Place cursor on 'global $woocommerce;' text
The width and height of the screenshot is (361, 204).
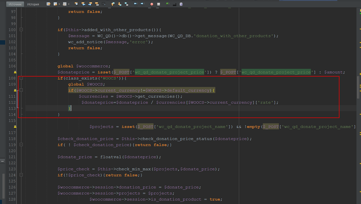coord(84,66)
